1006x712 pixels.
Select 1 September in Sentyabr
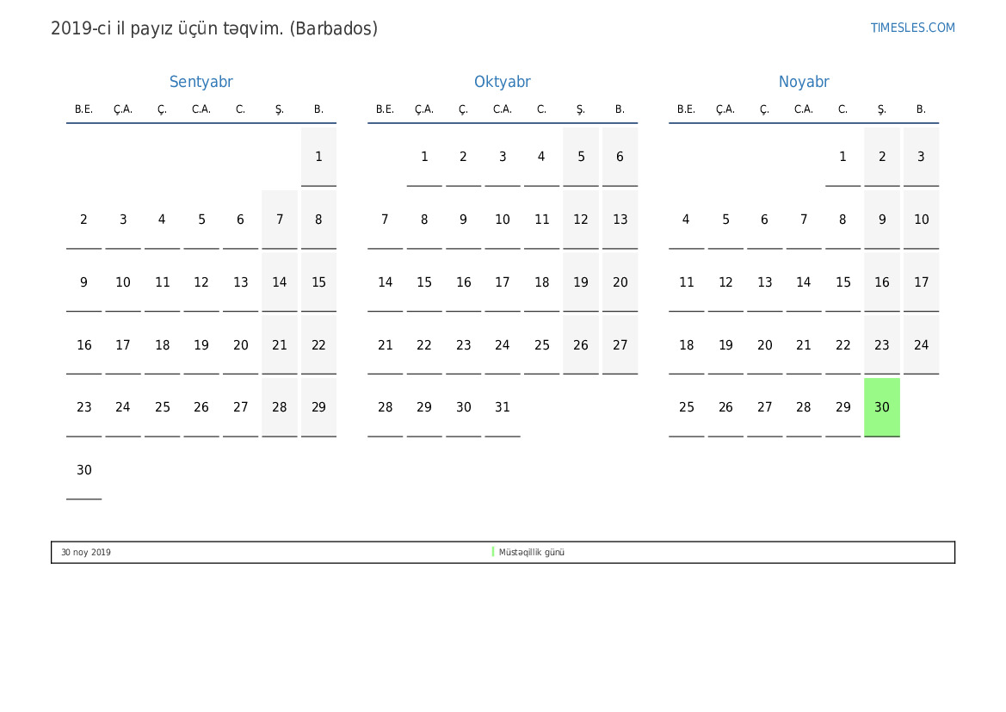pyautogui.click(x=318, y=157)
